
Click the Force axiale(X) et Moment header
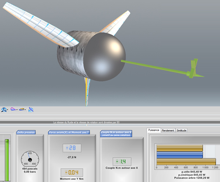[x=69, y=132]
